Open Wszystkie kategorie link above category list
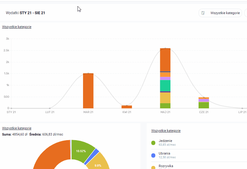Viewport: 247px width, 169px height. click(x=166, y=131)
